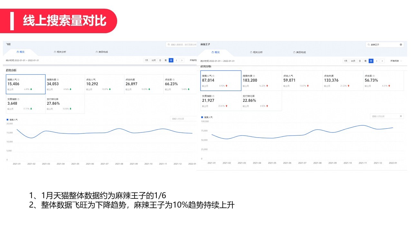412x232 pixels.
Task: Click the search magnifier icon in 麻辣王子 panel
Action: click(369, 44)
